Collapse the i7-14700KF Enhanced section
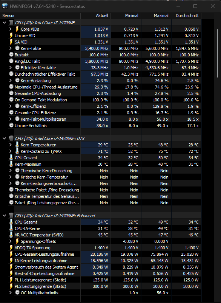Viewport: 221px width, 303px height. pyautogui.click(x=4, y=216)
